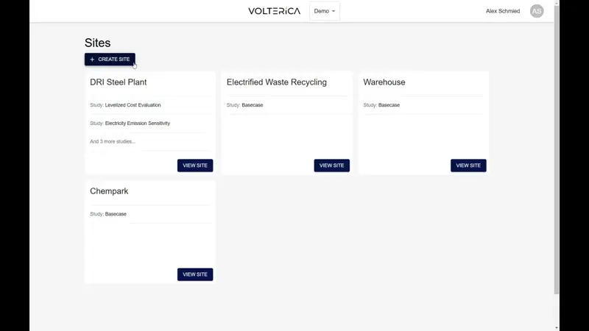Select the Chempark card title
The height and width of the screenshot is (331, 589).
[109, 191]
